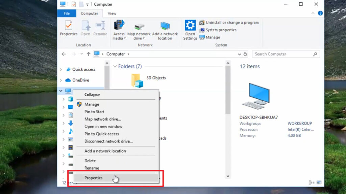The width and height of the screenshot is (346, 194).
Task: Open the Quick Access Toolbar customize dropdown
Action: [88, 4]
